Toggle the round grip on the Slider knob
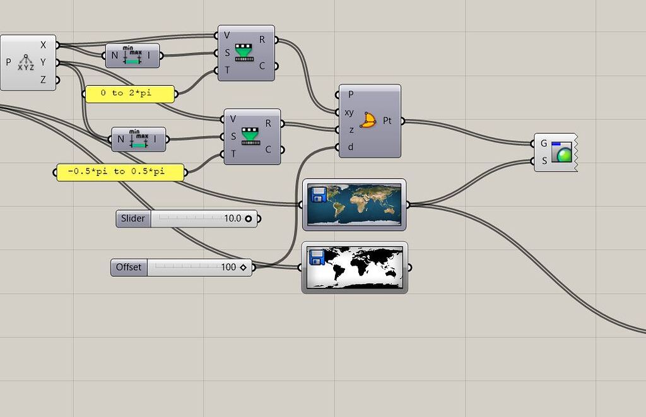Screen dimensions: 646x417 coord(249,218)
